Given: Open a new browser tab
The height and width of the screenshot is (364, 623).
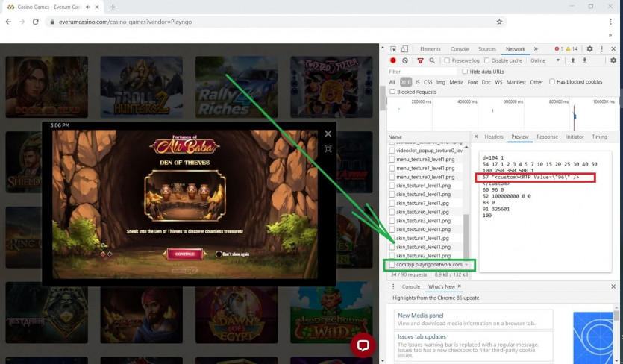Looking at the screenshot, I should 113,7.
